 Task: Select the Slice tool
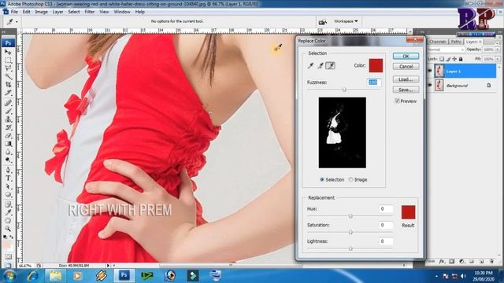(9, 93)
